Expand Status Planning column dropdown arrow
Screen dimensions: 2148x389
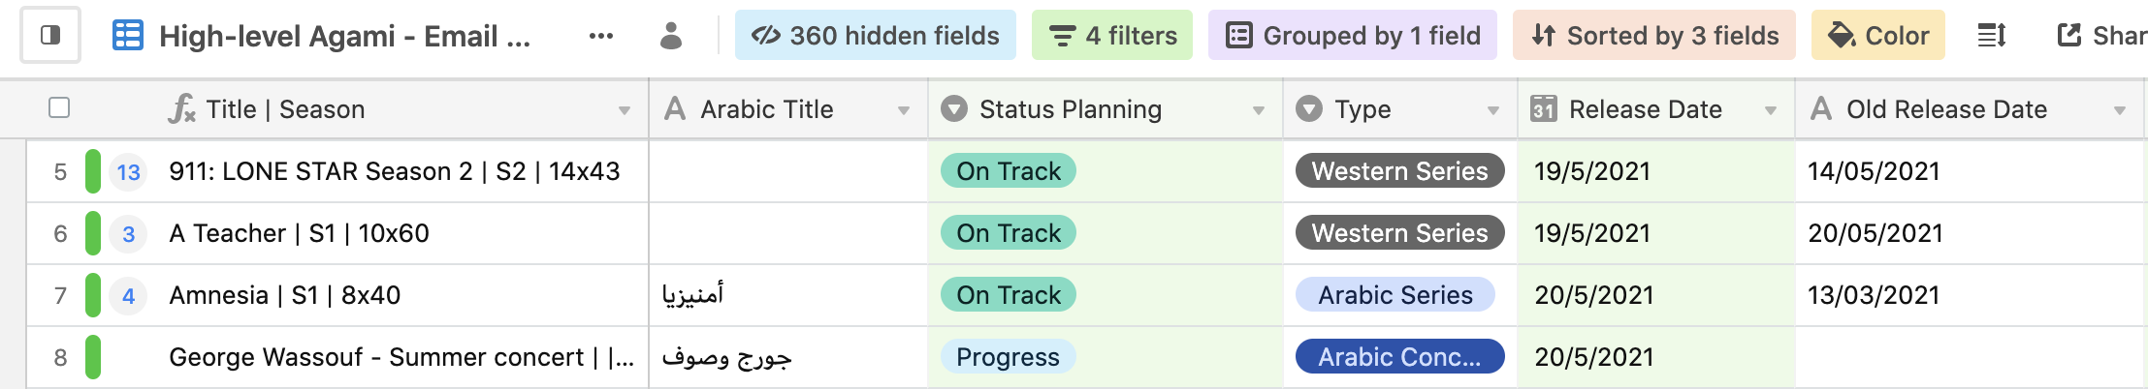[1259, 110]
